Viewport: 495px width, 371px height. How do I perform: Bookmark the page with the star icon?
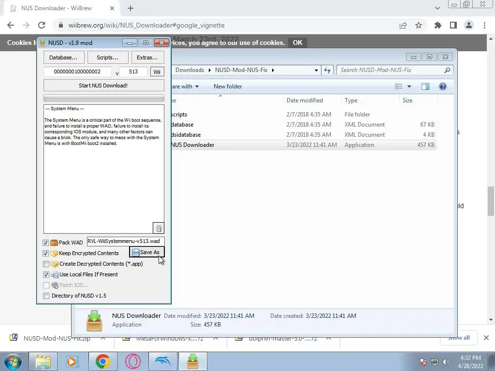tap(419, 25)
